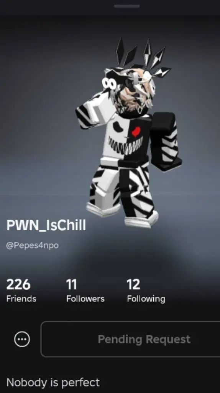Select the PWN_IsChill display name
Screen dimensions: 220x393
(x=46, y=225)
